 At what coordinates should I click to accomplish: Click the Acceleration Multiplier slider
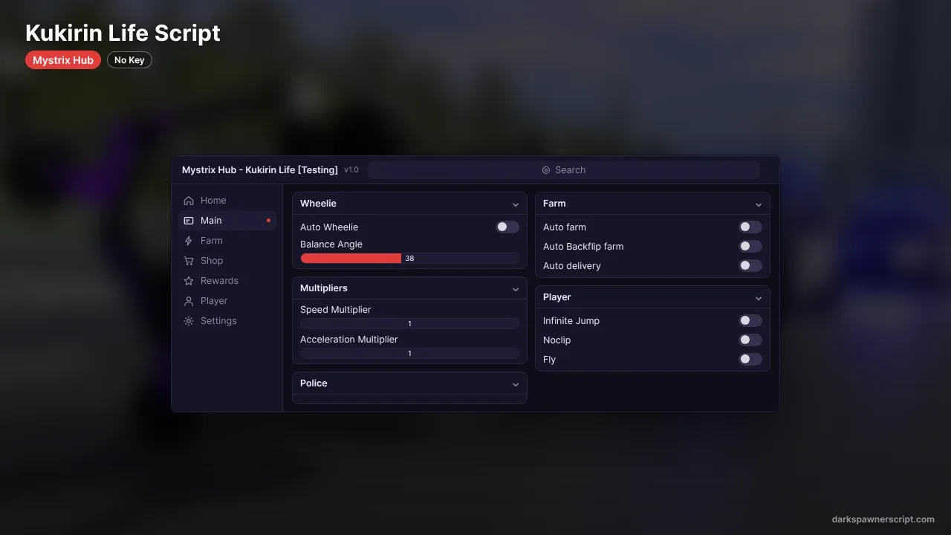click(x=409, y=354)
